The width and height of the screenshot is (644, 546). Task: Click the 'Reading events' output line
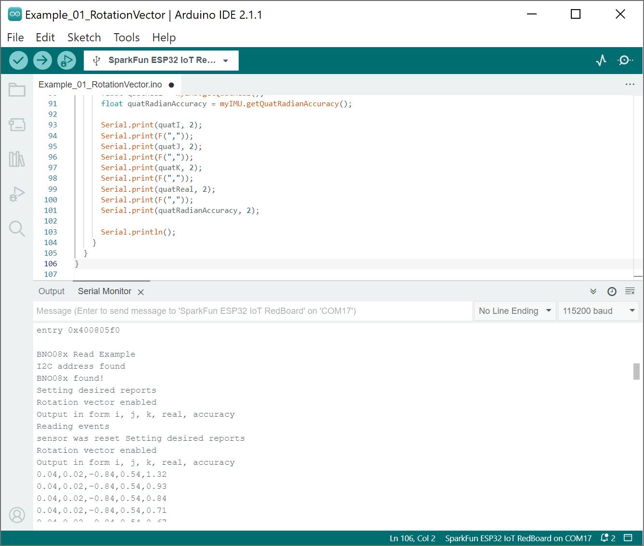(73, 426)
